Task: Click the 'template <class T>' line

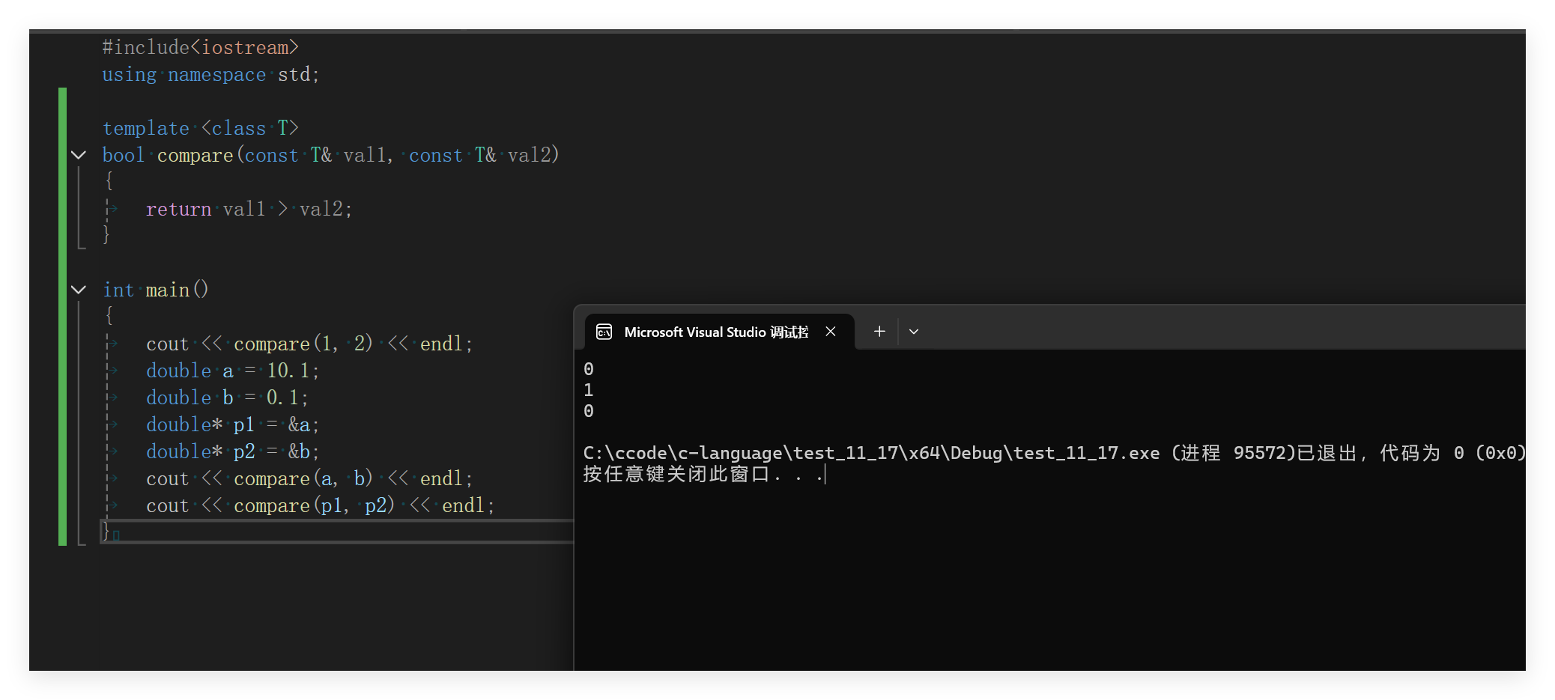Action: [201, 128]
